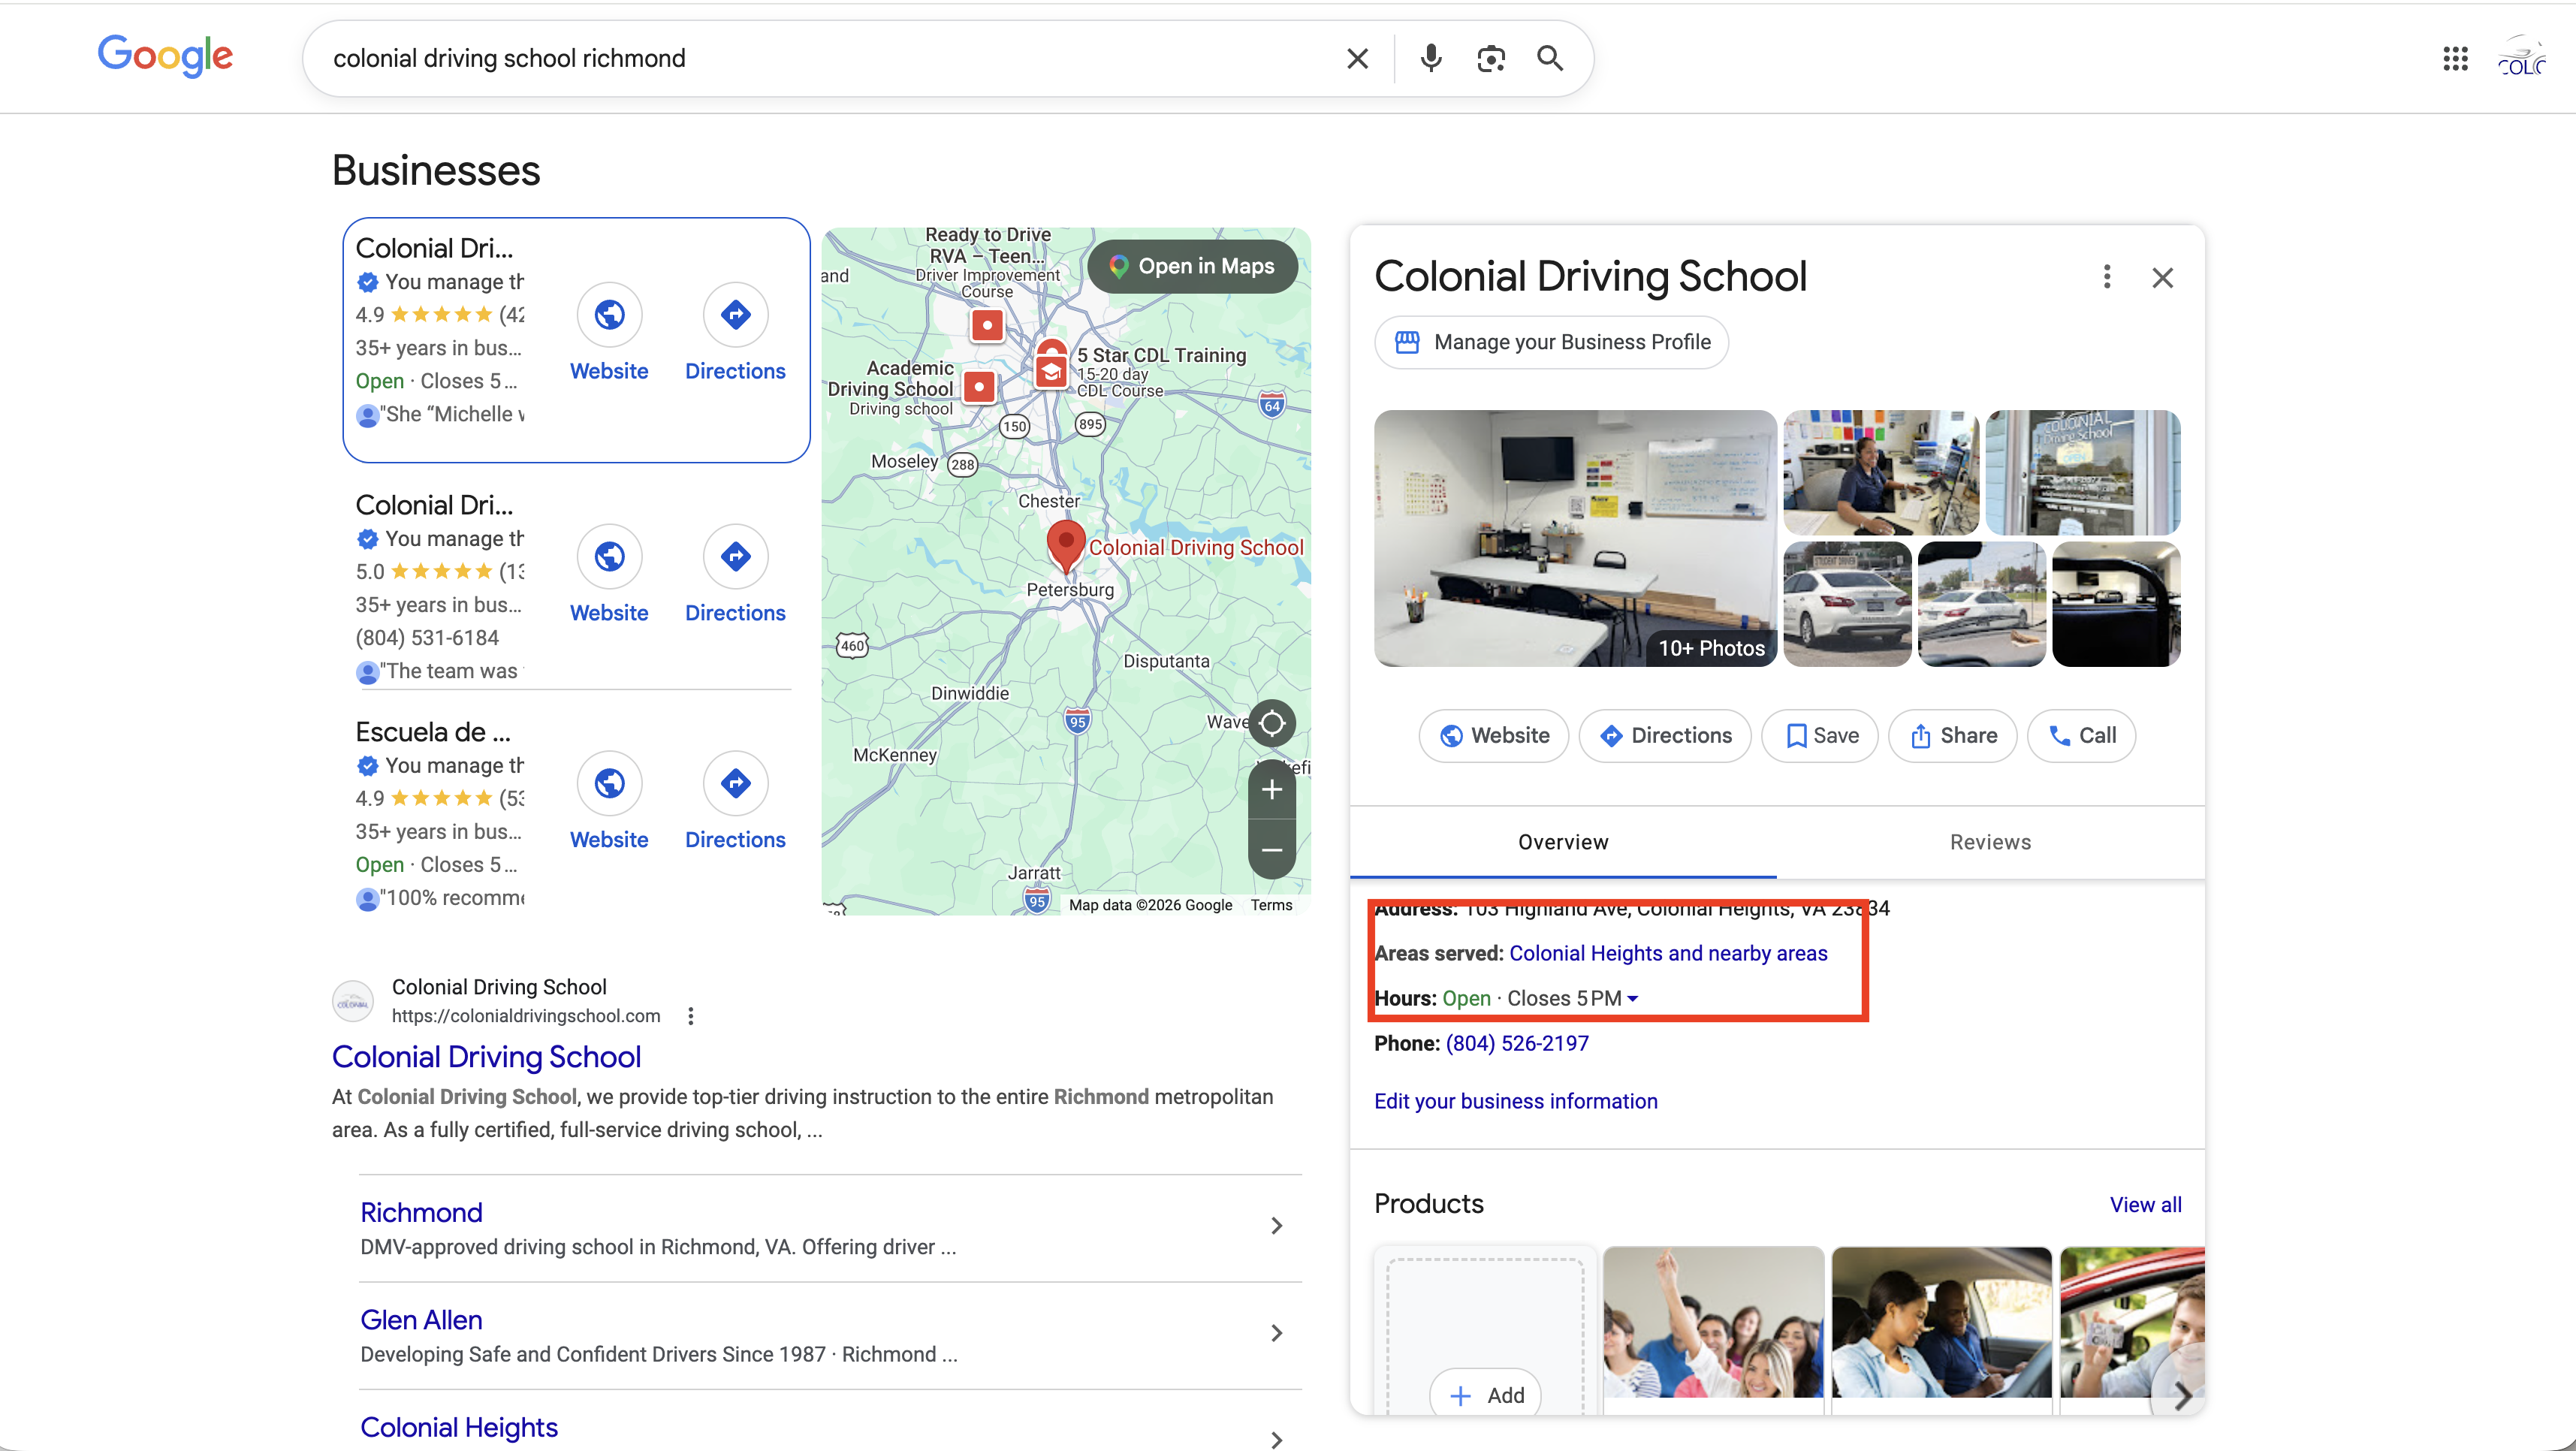Open product image of instructor in car
The height and width of the screenshot is (1451, 2576).
tap(1941, 1323)
